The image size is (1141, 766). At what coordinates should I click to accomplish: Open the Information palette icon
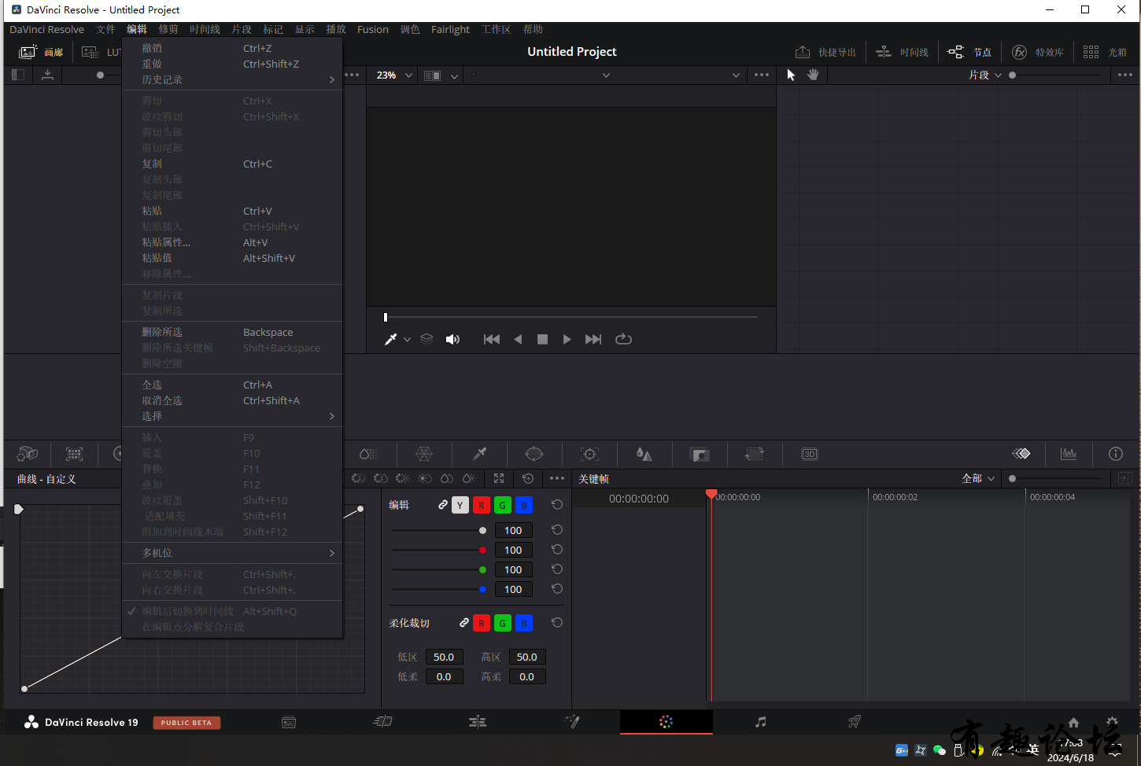coord(1116,454)
